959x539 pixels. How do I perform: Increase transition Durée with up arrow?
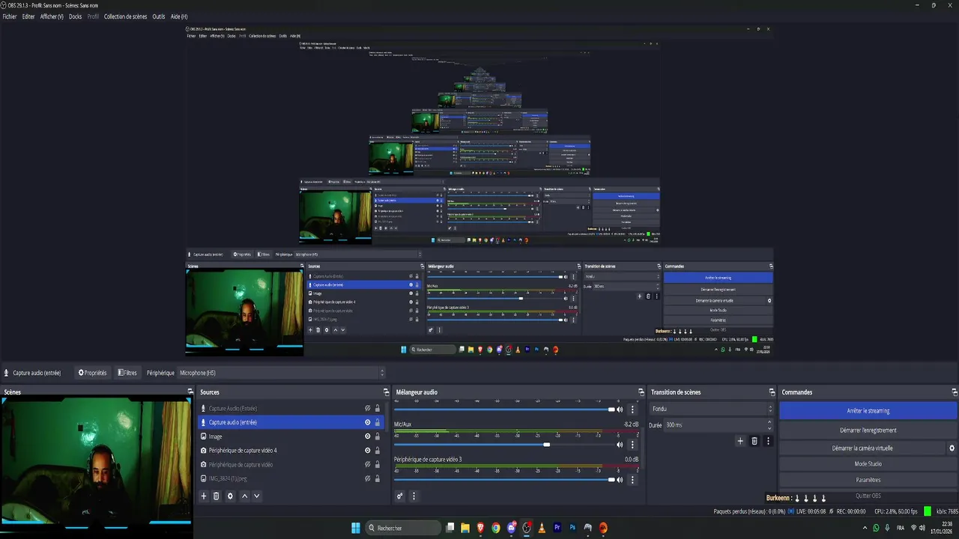tap(770, 422)
